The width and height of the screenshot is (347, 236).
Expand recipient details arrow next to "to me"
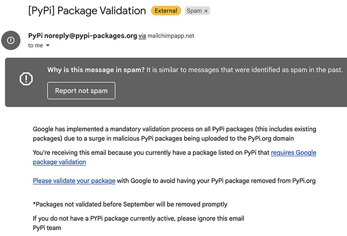pos(48,46)
